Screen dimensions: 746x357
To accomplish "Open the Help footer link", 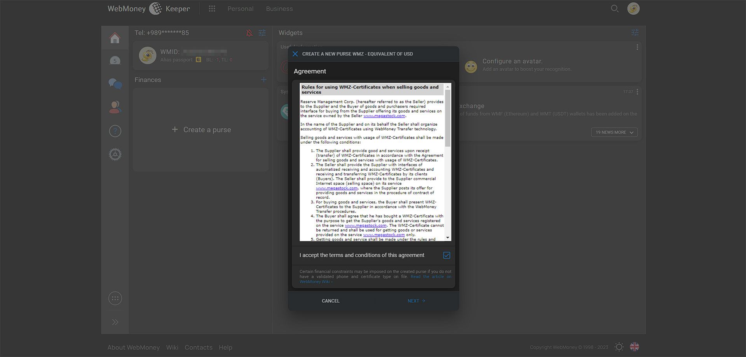I will 225,347.
